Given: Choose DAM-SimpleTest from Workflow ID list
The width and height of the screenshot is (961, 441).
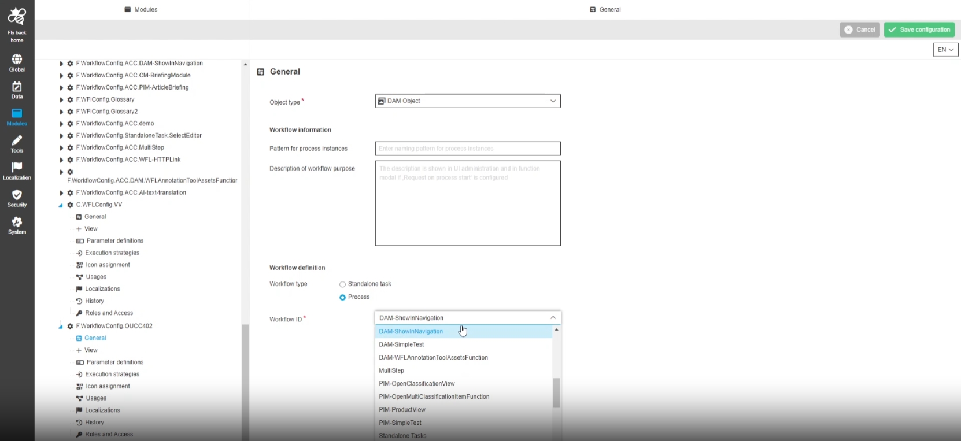Looking at the screenshot, I should 401,344.
